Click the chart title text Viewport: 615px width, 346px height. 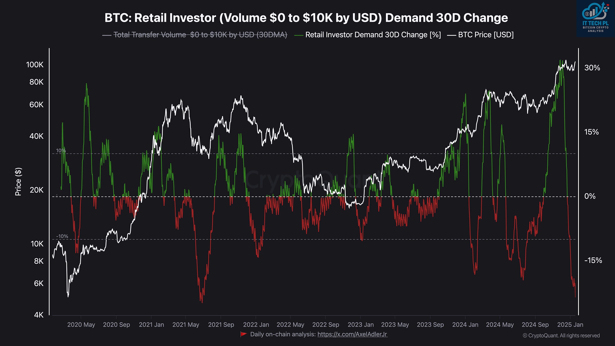coord(306,18)
